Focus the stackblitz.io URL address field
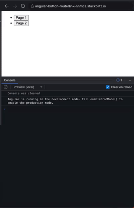Screen dimensions: 134x208 point(70,6)
